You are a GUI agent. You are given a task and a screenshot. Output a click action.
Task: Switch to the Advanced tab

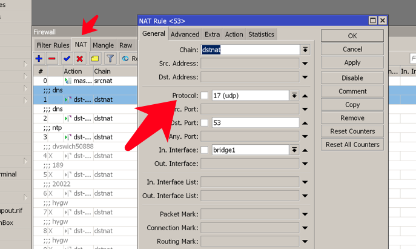pyautogui.click(x=185, y=35)
